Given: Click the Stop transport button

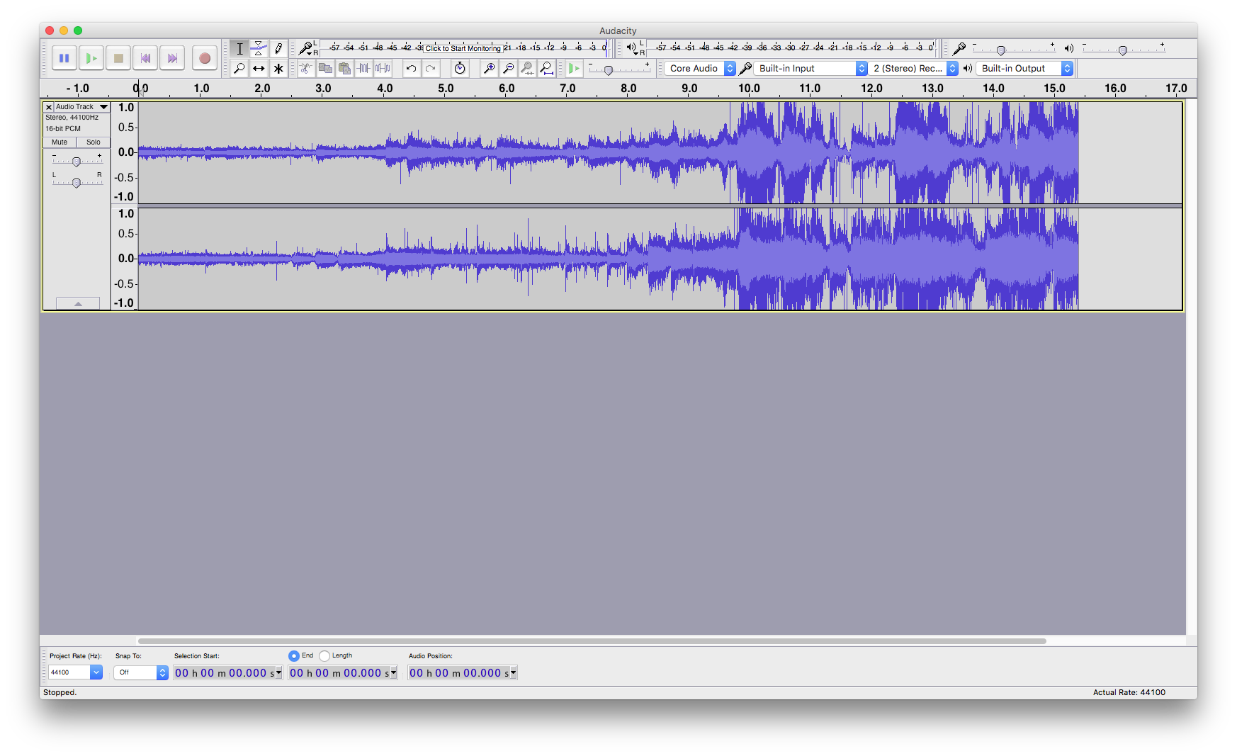Looking at the screenshot, I should click(118, 58).
